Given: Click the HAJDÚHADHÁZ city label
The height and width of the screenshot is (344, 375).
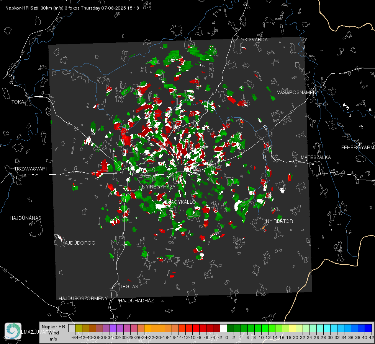Looking at the screenshot, I should click(x=137, y=301).
